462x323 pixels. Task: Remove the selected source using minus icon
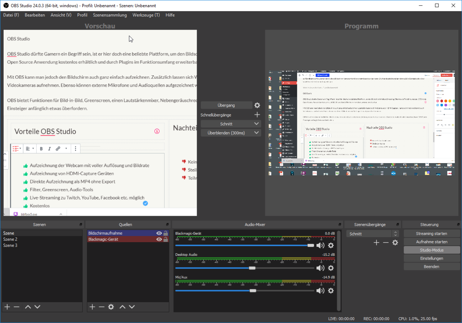point(101,307)
